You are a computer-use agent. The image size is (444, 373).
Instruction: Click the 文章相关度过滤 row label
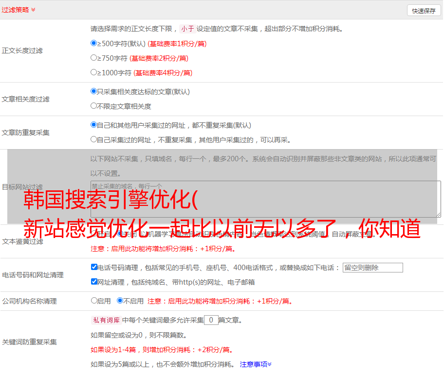coord(25,99)
